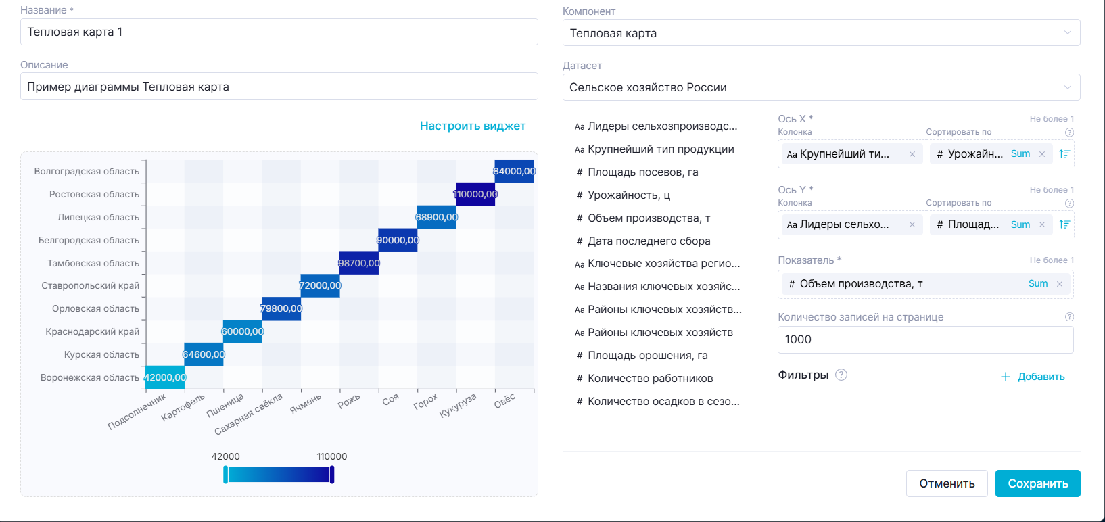Click help icon next to Фильтры

(841, 375)
